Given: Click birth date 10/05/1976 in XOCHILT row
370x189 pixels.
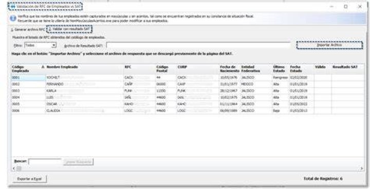Looking at the screenshot, I should [x=230, y=77].
